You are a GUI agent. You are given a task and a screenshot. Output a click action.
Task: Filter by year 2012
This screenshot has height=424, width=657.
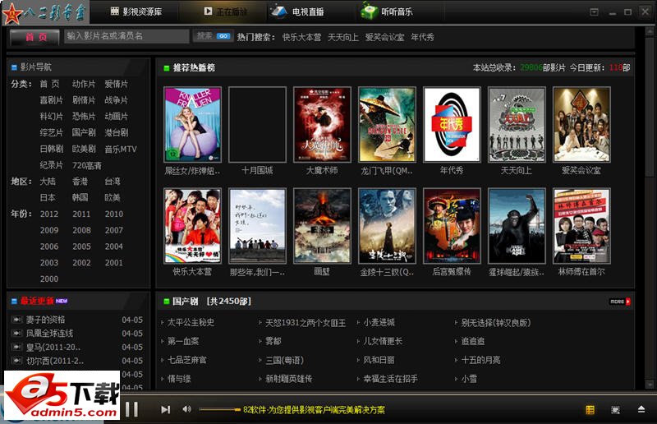click(49, 214)
